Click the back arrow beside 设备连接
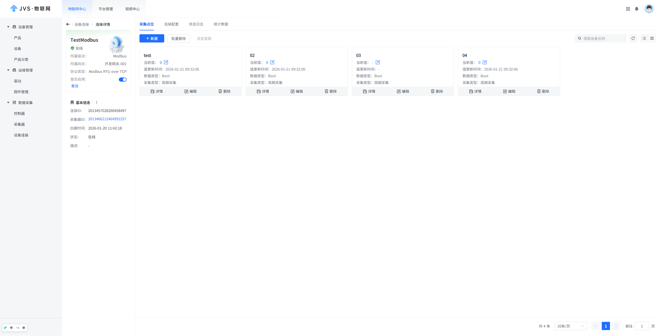Screen dimensions: 660x336 (x=68, y=24)
